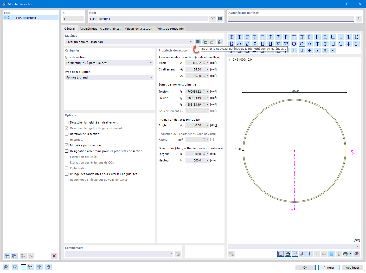The height and width of the screenshot is (273, 366).
Task: Click the Appliquer button
Action: coord(353,268)
